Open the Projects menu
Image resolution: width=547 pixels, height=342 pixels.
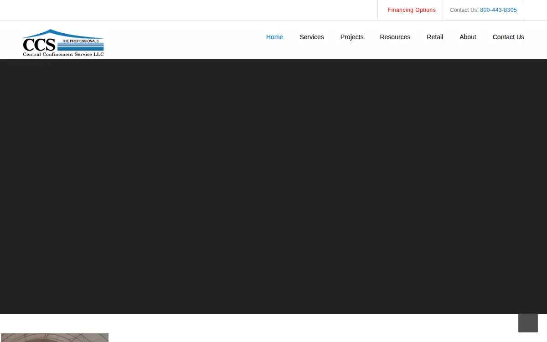tap(352, 37)
